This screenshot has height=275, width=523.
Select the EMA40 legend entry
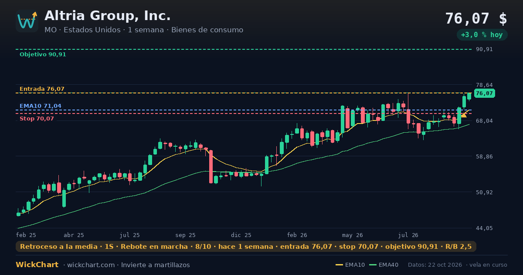(x=384, y=265)
